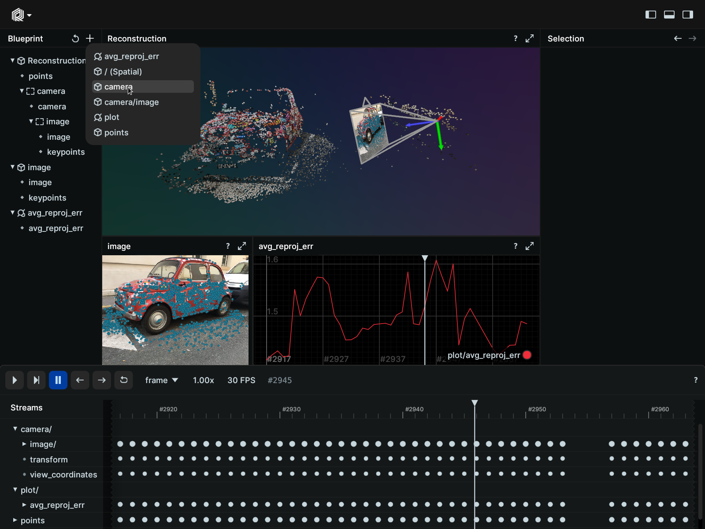
Task: Step forward one frame
Action: (x=102, y=380)
